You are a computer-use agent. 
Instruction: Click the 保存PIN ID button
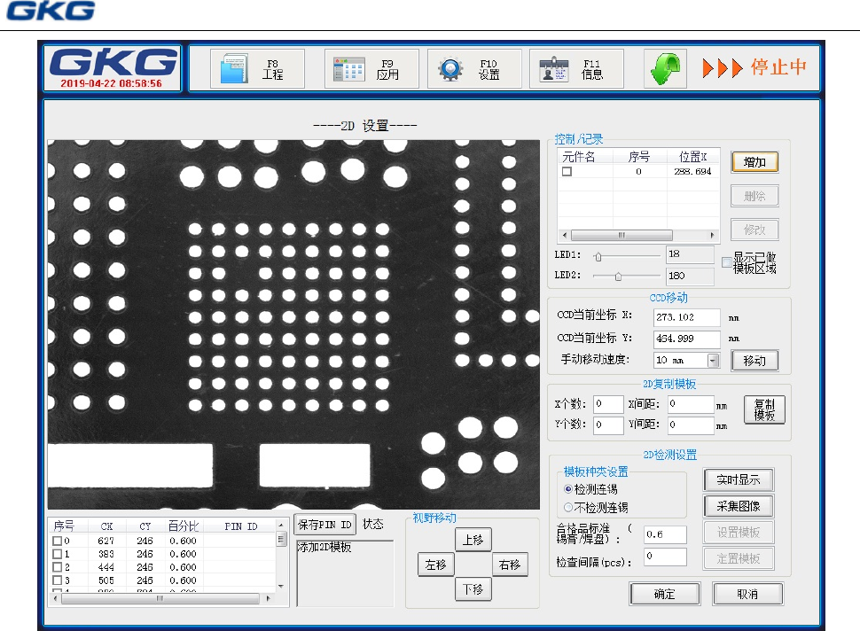tap(324, 524)
